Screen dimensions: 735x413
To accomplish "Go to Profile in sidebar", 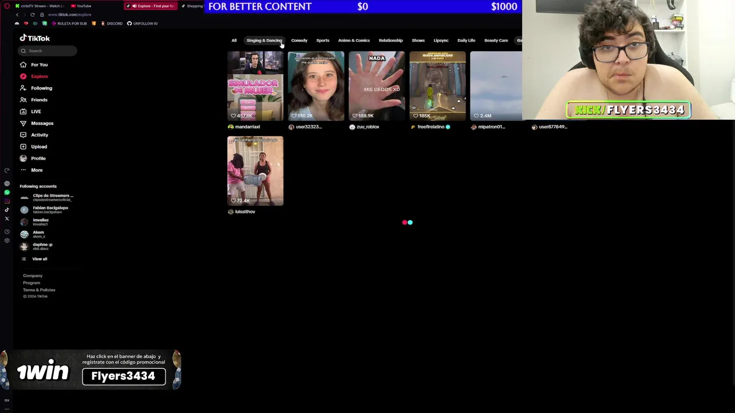I will 33,158.
